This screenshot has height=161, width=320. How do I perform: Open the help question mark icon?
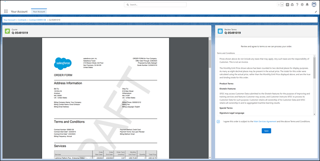pyautogui.click(x=297, y=4)
